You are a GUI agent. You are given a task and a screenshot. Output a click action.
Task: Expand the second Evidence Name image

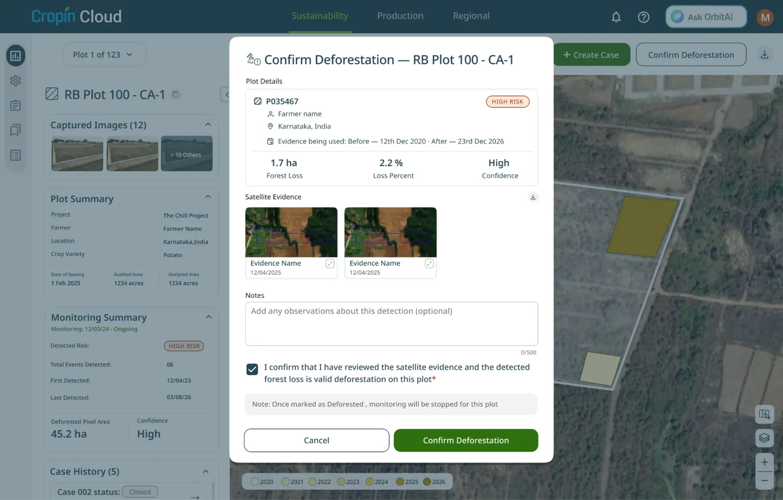429,263
